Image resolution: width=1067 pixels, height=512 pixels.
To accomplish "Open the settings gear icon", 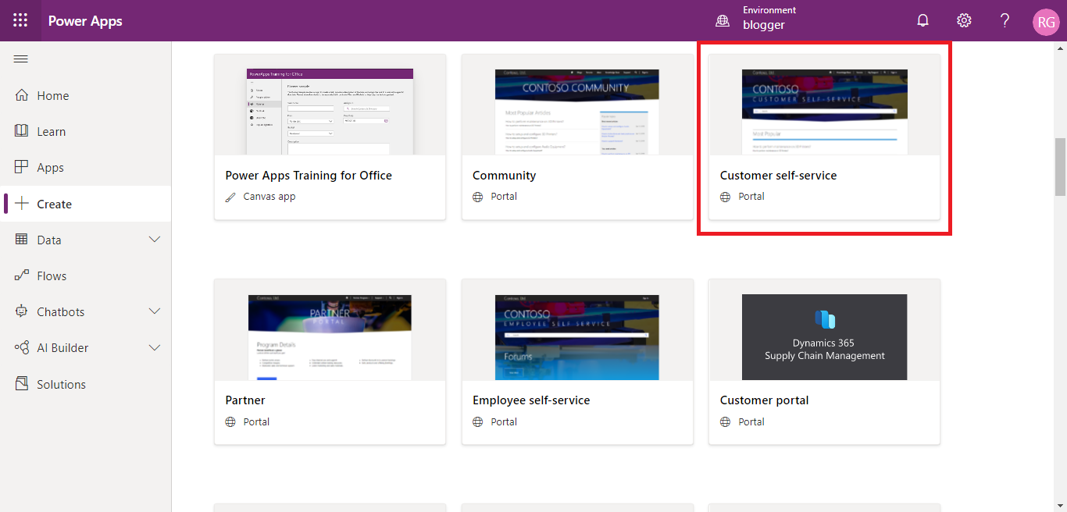I will tap(964, 20).
